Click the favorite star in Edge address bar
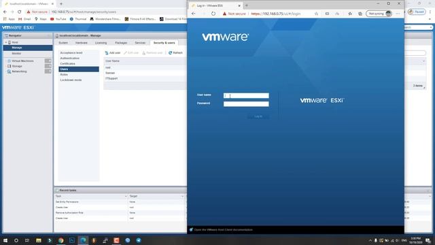This screenshot has height=245, width=435. point(316,14)
